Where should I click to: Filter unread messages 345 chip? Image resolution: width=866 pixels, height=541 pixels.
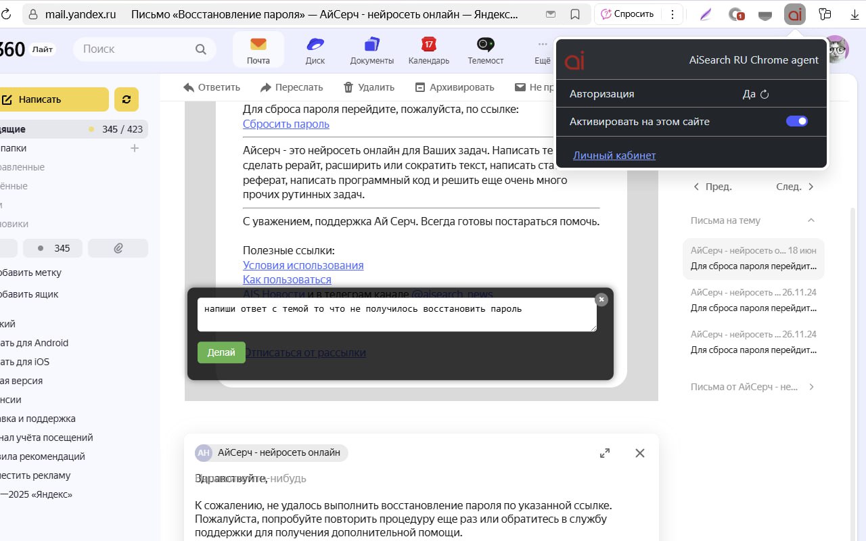pos(53,248)
